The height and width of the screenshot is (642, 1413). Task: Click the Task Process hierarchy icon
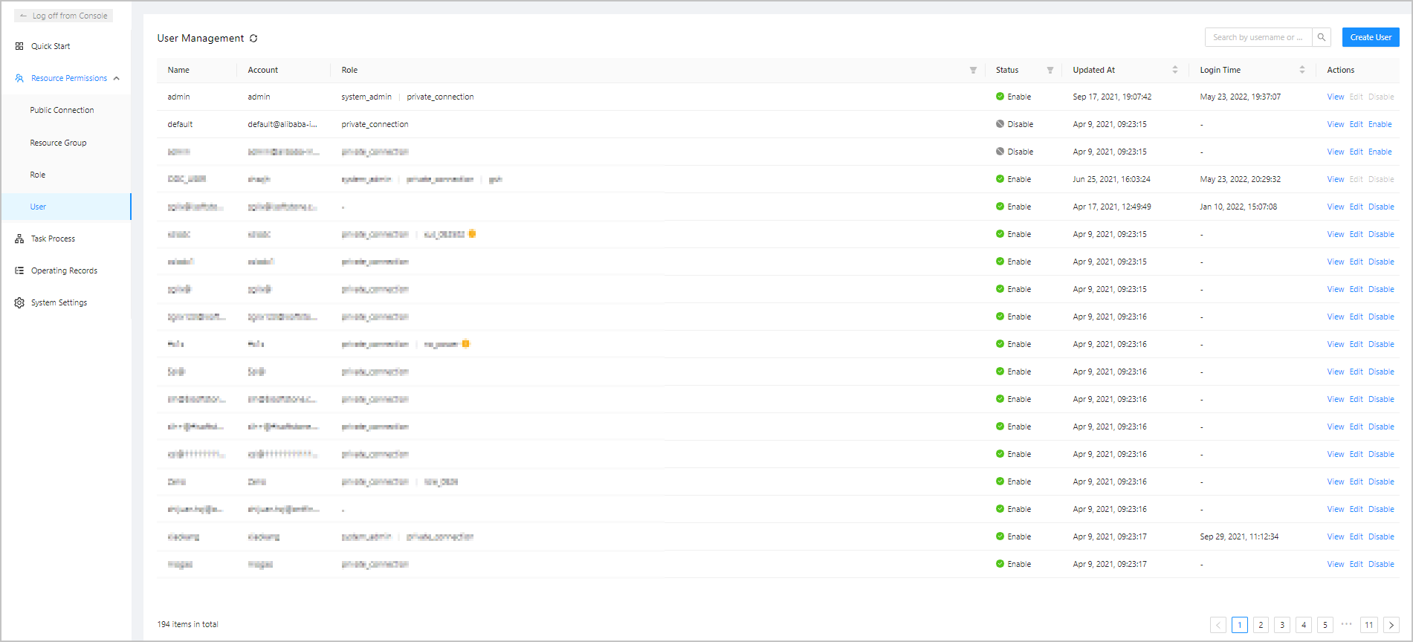coord(19,239)
